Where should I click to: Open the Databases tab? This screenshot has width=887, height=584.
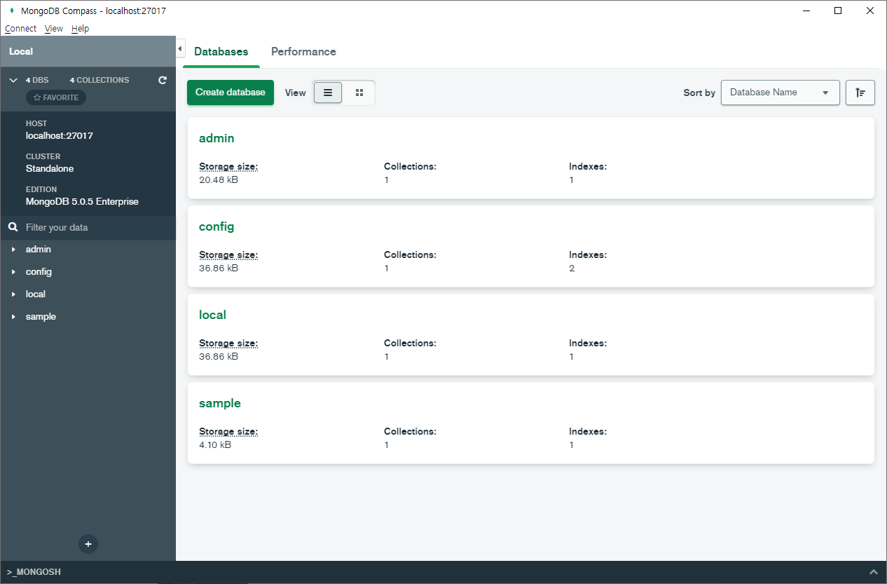[221, 52]
